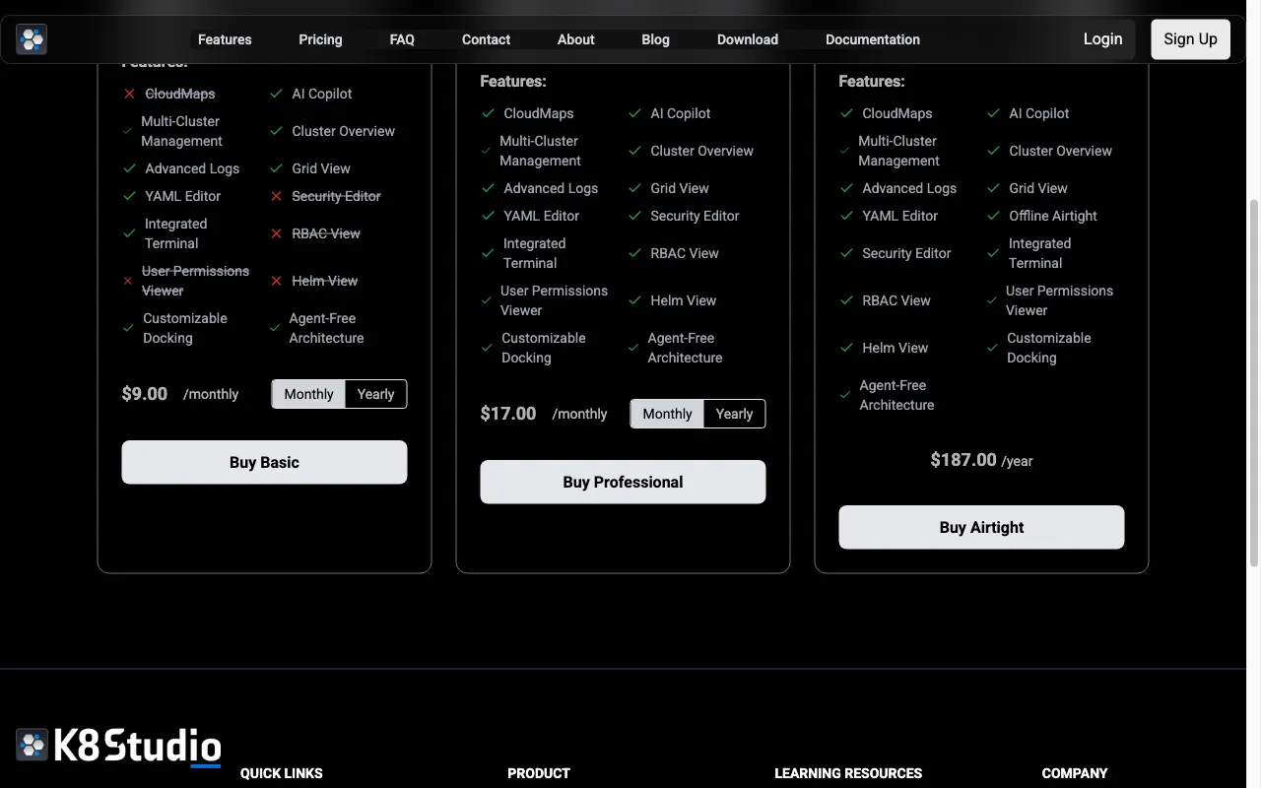The image size is (1261, 788).
Task: Click the COMPANY footer heading
Action: click(1075, 773)
